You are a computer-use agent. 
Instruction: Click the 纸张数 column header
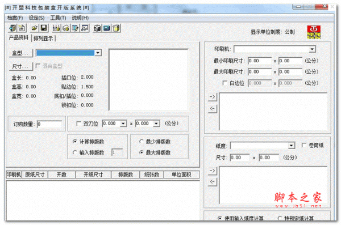click(152, 175)
